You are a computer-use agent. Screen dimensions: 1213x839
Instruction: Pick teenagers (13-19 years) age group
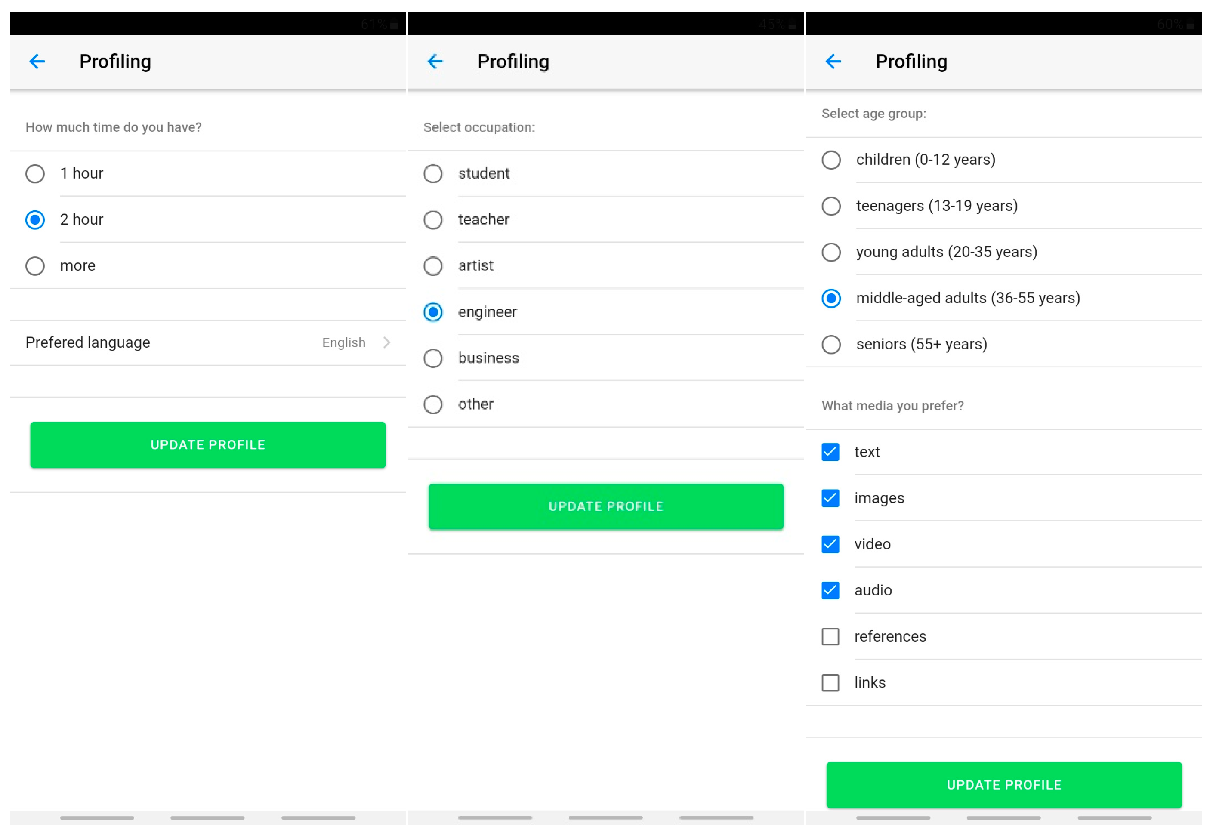point(831,206)
